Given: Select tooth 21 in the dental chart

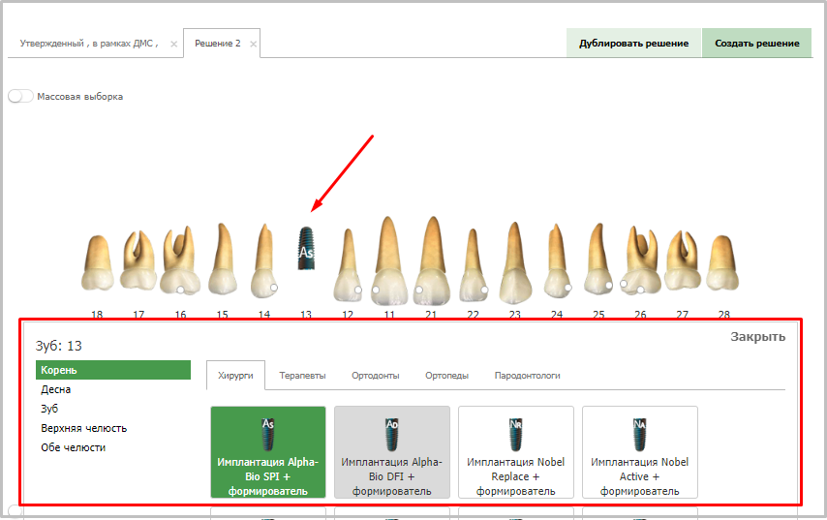Looking at the screenshot, I should tap(432, 260).
